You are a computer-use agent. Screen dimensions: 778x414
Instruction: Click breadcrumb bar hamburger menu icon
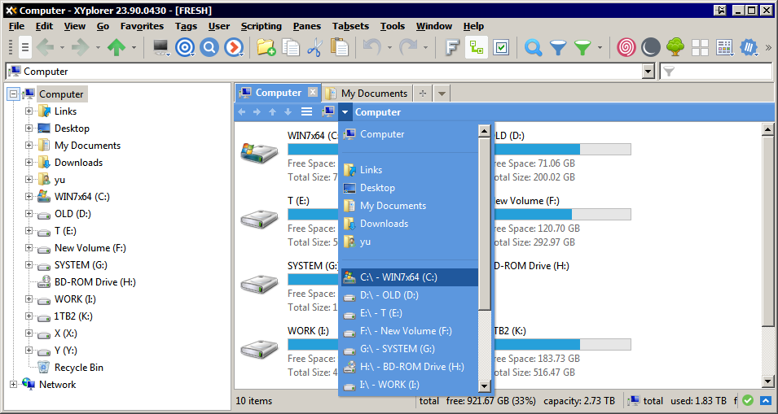pyautogui.click(x=306, y=112)
